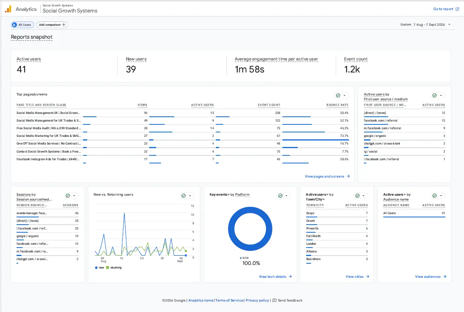This screenshot has width=464, height=312.
Task: Click the arrow icon beside View cities
Action: [368, 277]
